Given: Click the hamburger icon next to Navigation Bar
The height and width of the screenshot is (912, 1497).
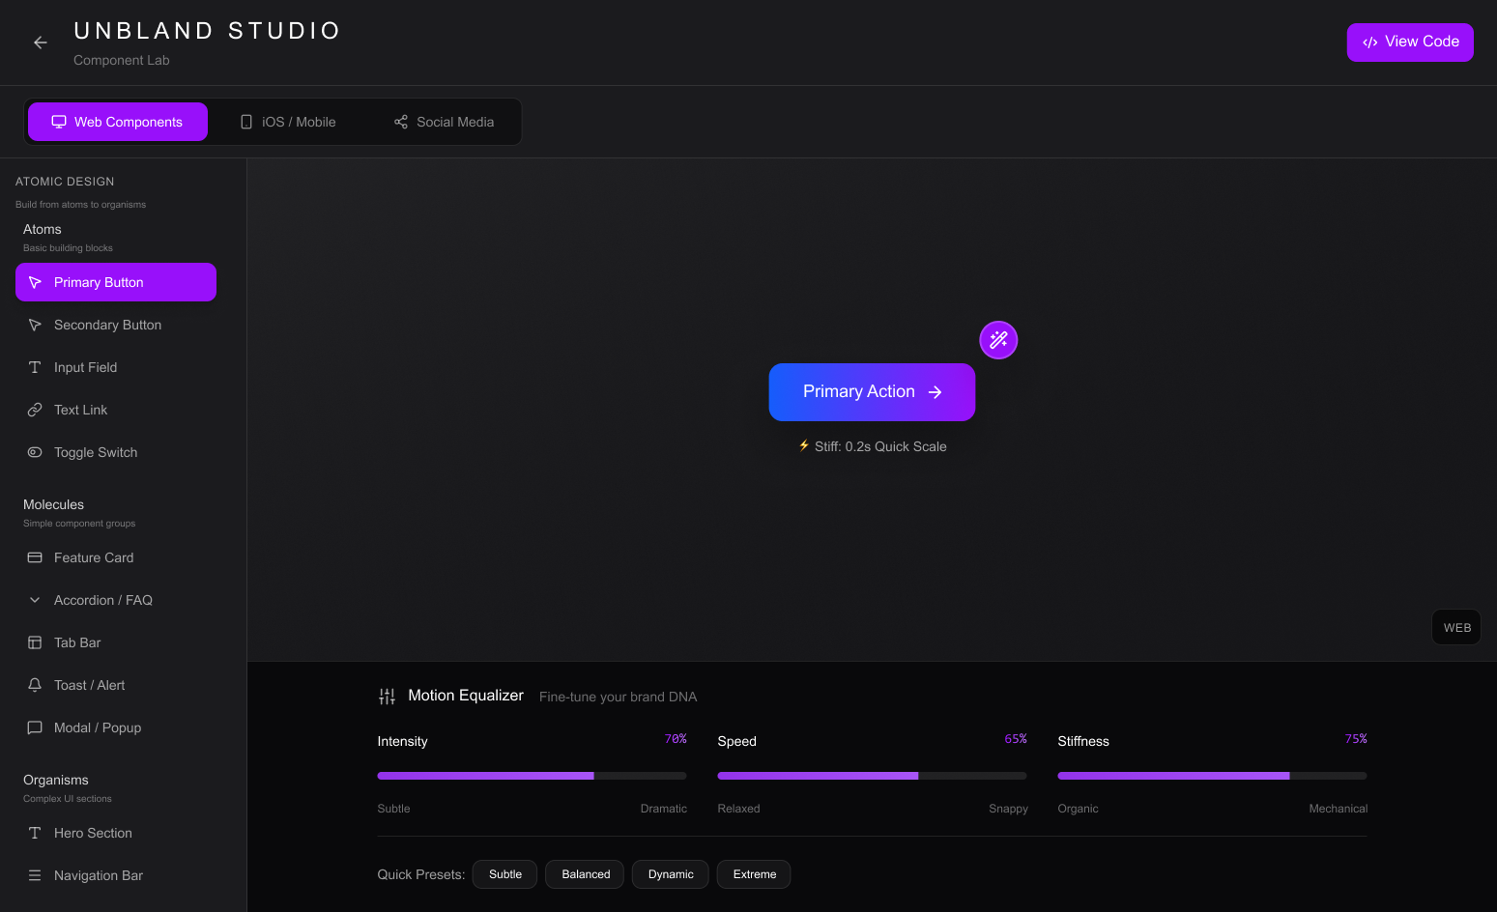Looking at the screenshot, I should [x=35, y=875].
